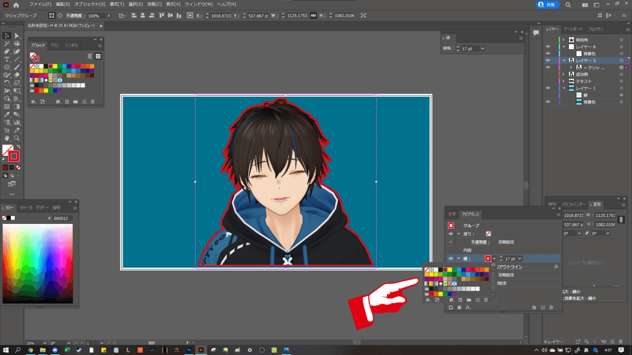Image resolution: width=632 pixels, height=355 pixels.
Task: Switch to the 文字 tab
Action: pos(452,215)
